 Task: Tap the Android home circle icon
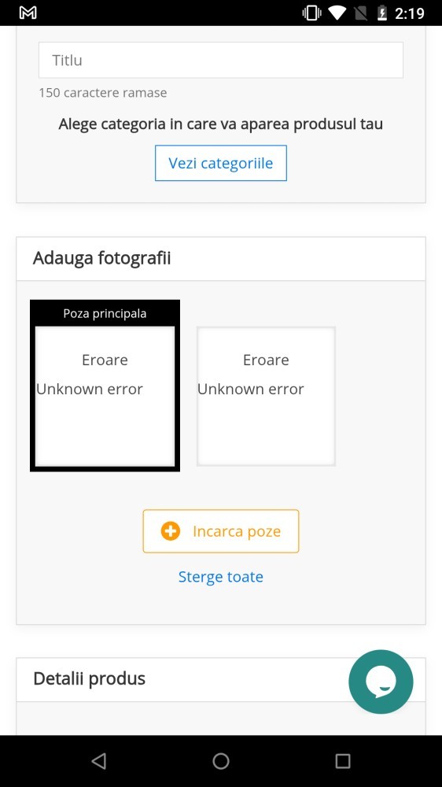click(221, 761)
